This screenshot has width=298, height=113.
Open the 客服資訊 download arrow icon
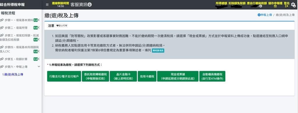tap(90, 5)
